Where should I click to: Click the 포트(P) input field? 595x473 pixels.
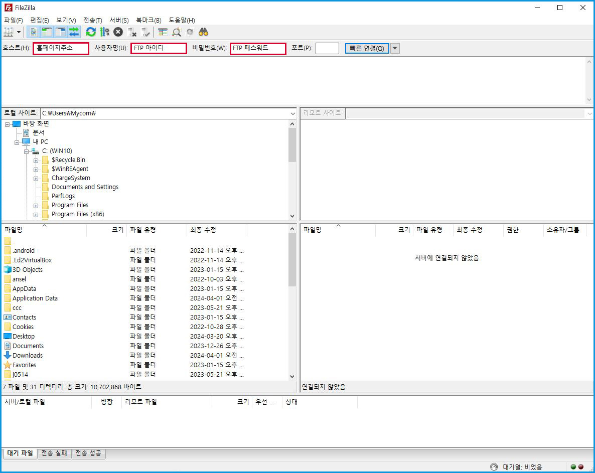coord(327,48)
